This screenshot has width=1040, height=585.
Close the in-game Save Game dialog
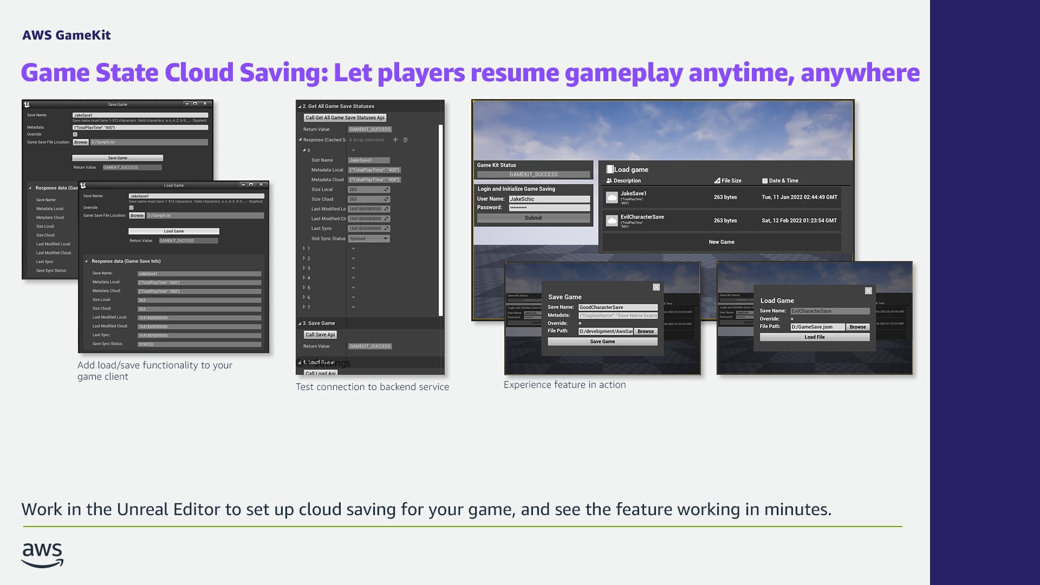(x=656, y=287)
